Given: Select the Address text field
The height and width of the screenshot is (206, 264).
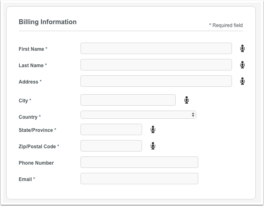Looking at the screenshot, I should coord(156,81).
